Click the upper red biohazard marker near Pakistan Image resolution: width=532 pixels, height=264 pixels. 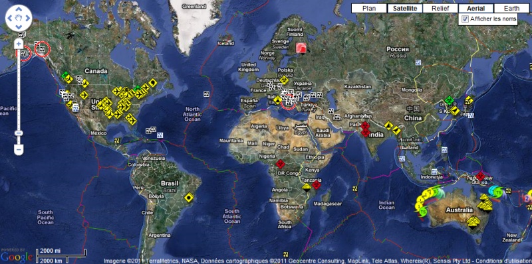(x=364, y=126)
